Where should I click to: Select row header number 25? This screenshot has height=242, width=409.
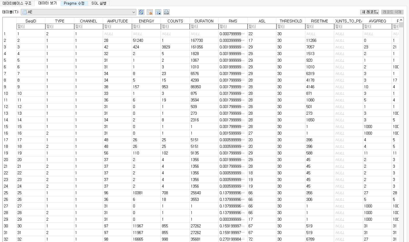[x=10, y=193]
